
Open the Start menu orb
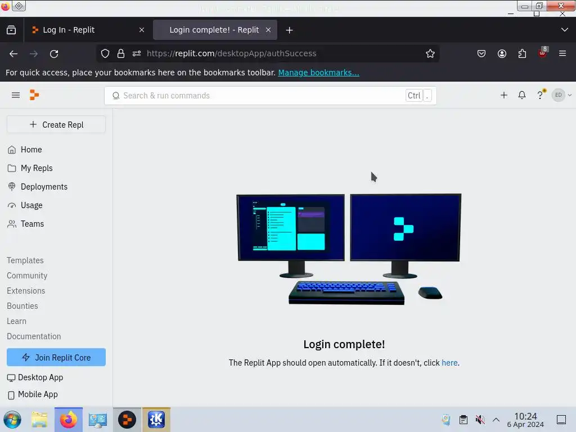pyautogui.click(x=12, y=420)
